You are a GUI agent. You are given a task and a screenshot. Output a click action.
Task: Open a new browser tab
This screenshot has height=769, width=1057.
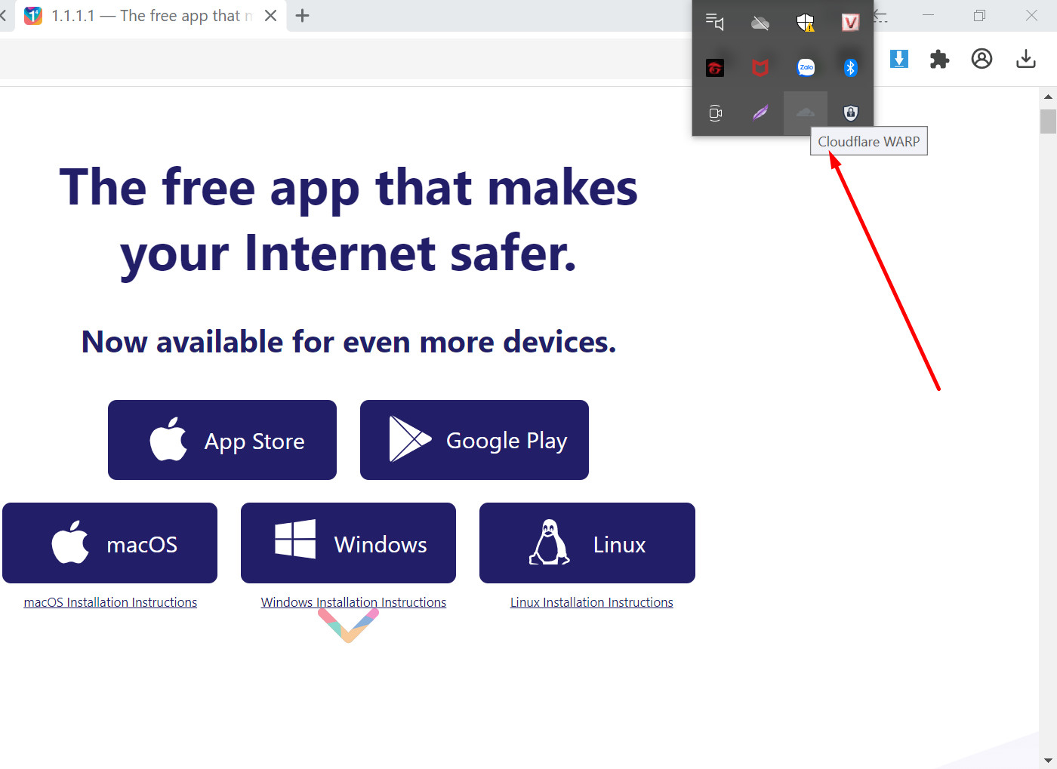tap(303, 16)
